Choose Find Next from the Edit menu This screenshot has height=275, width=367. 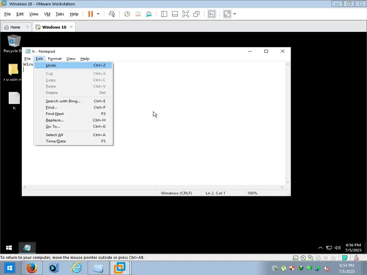pos(73,114)
